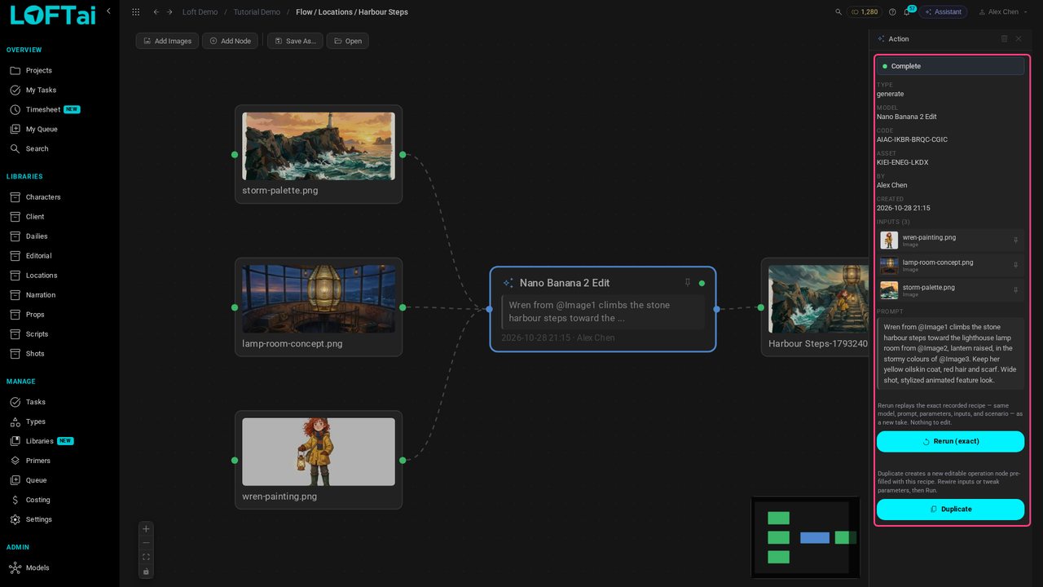Collapse the left sidebar with the chevron
Screen dimensions: 1043x587
[108, 11]
